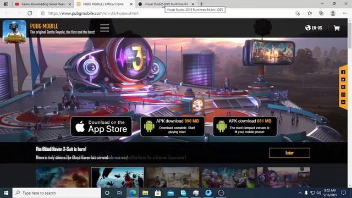Open network settings tray icon
Viewport: 352px width, 198px height.
pyautogui.click(x=312, y=193)
